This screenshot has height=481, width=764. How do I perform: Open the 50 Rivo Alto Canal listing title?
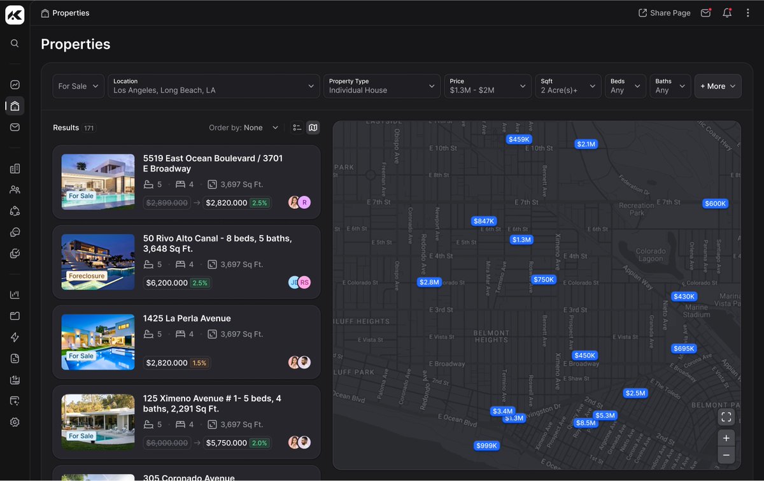click(217, 243)
